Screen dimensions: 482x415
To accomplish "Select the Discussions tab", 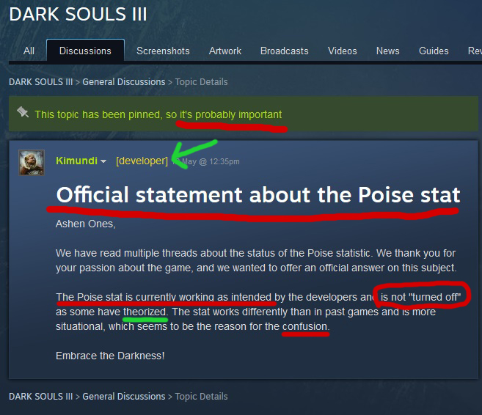I will tap(85, 51).
